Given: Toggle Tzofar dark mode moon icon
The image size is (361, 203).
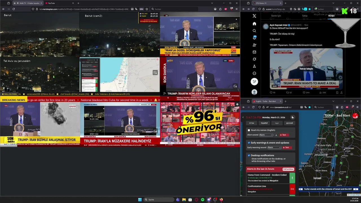Looking at the screenshot, I should [x=292, y=117].
